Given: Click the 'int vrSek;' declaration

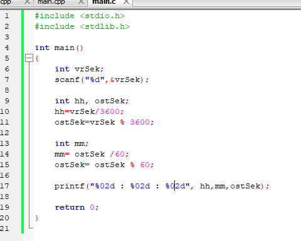Looking at the screenshot, I should 79,69.
